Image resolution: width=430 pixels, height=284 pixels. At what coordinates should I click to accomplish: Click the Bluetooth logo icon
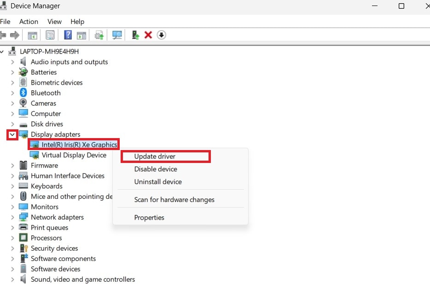pyautogui.click(x=23, y=93)
